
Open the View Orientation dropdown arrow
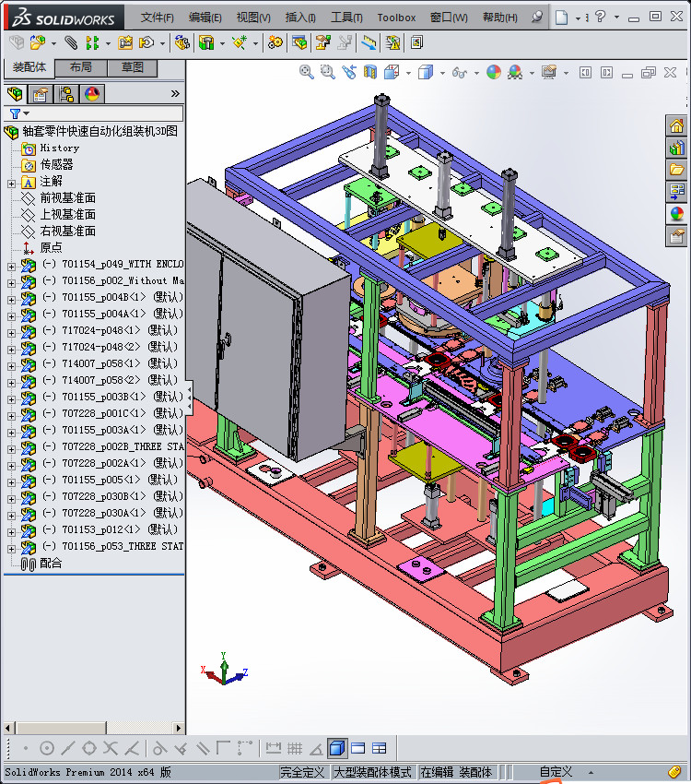pyautogui.click(x=408, y=73)
